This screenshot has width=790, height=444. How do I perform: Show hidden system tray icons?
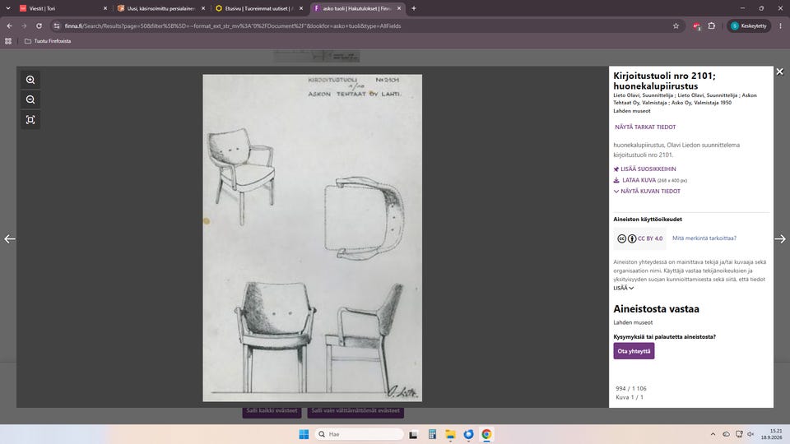click(x=713, y=434)
